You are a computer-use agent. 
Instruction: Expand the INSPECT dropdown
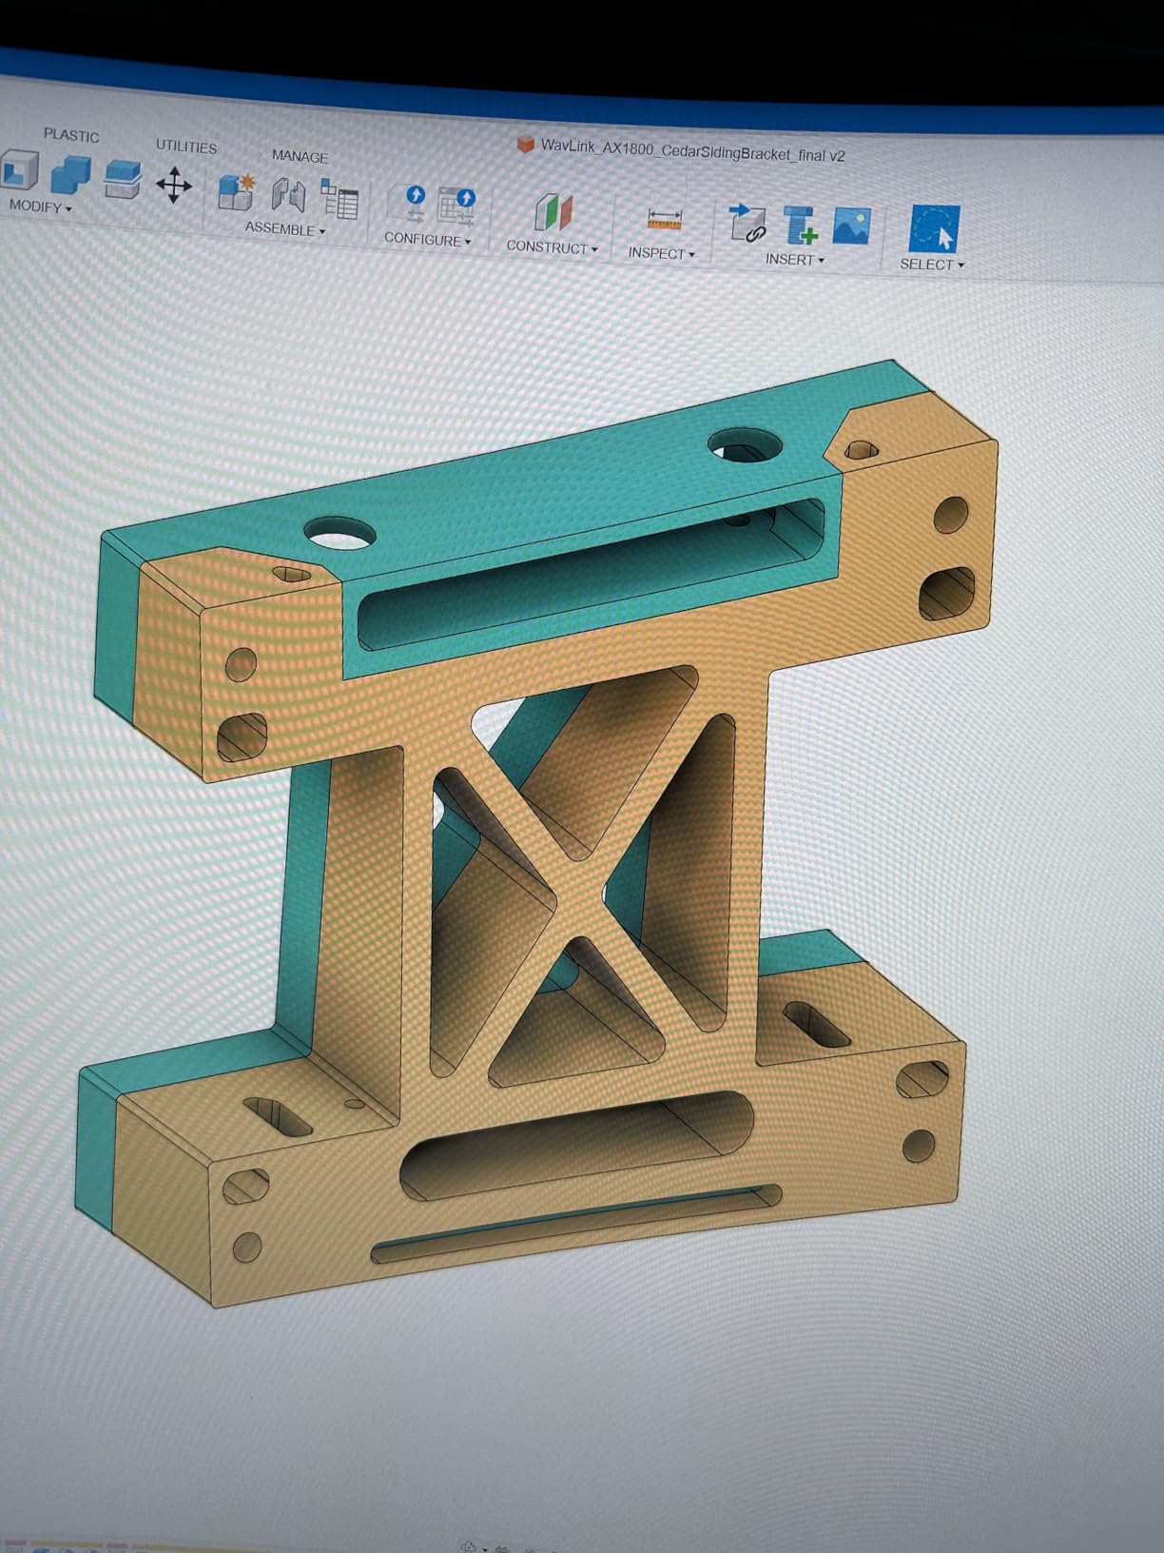pyautogui.click(x=661, y=253)
